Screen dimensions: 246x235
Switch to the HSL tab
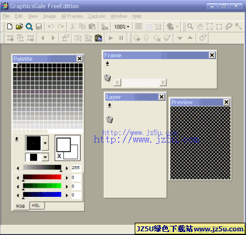(x=36, y=205)
